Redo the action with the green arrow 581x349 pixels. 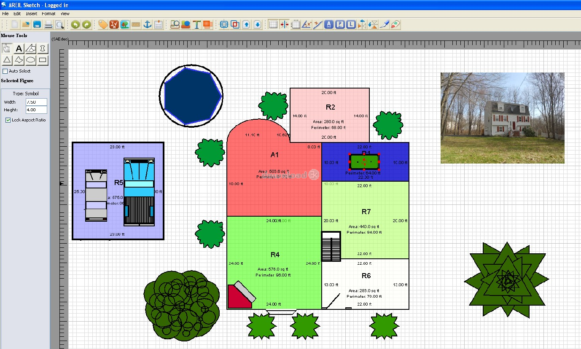pyautogui.click(x=86, y=24)
